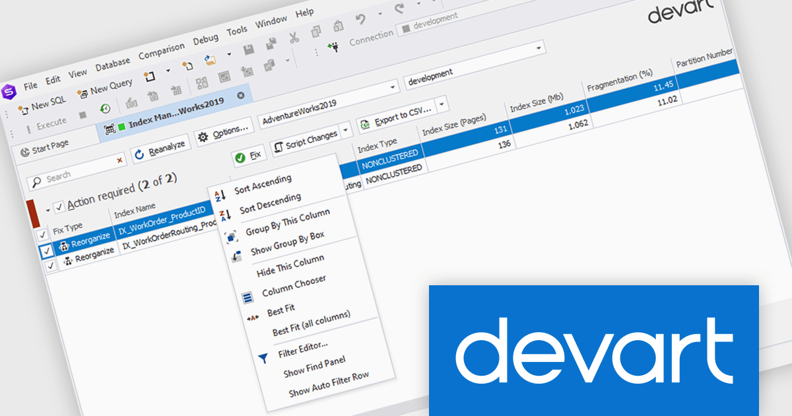Click the Sort Ascending icon in context menu

pyautogui.click(x=220, y=195)
